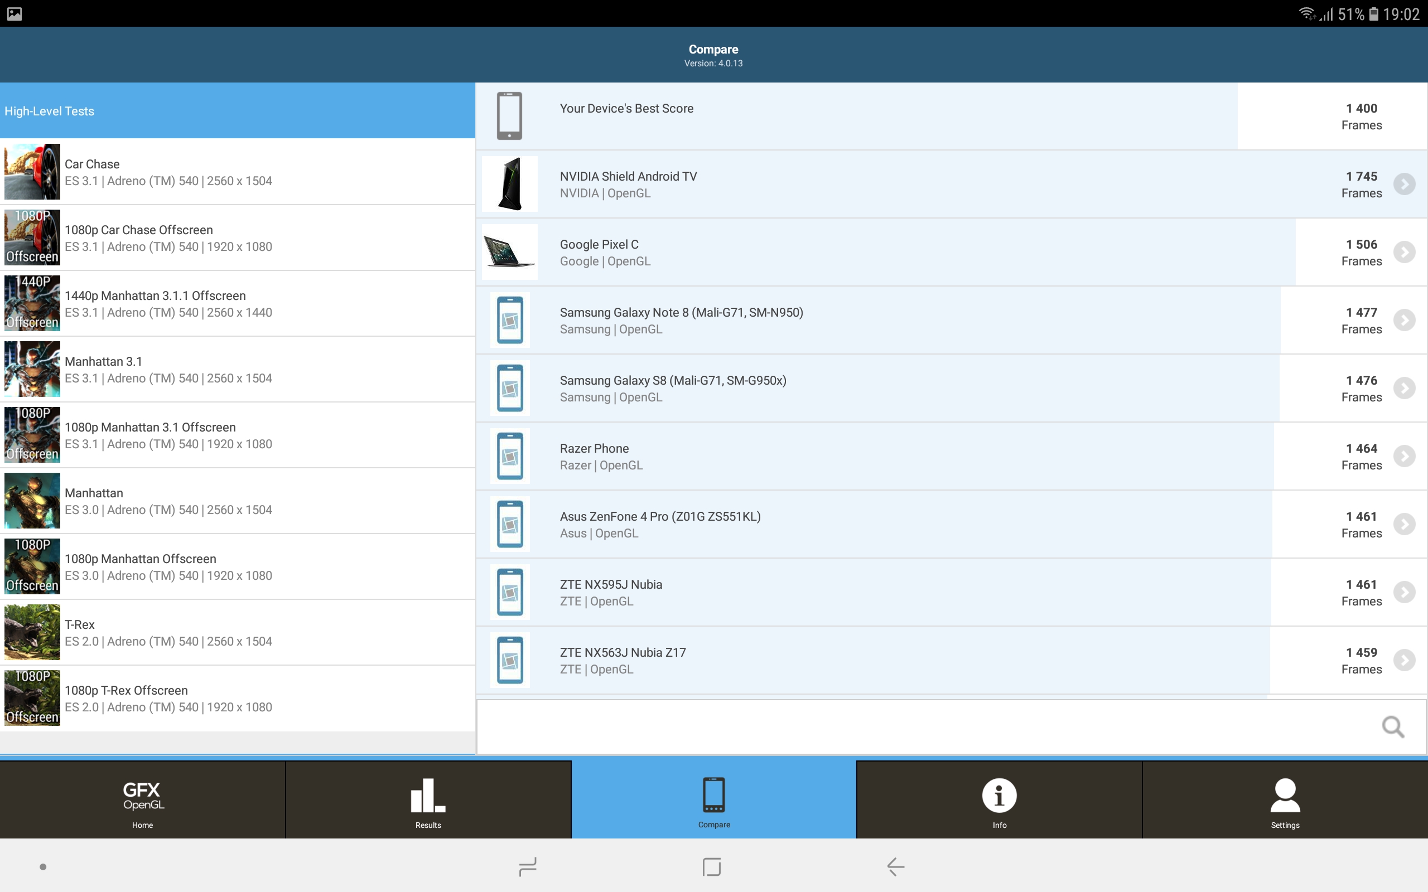This screenshot has height=892, width=1428.
Task: Click the device search input field
Action: point(920,727)
